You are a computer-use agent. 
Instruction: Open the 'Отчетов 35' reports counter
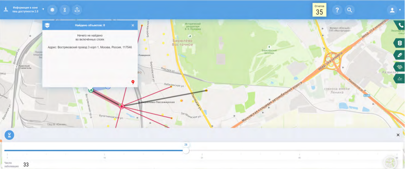[319, 10]
